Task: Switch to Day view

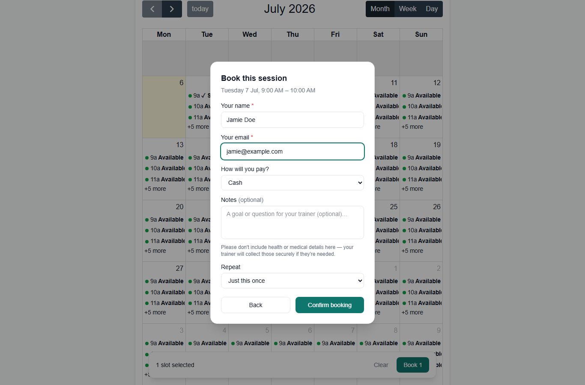Action: 432,9
